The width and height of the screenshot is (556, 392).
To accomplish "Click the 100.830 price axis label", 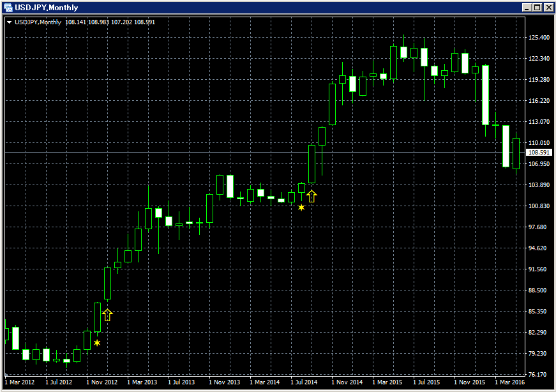I will pos(539,206).
